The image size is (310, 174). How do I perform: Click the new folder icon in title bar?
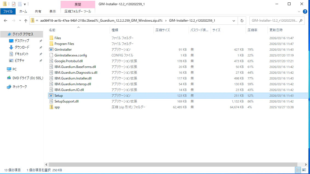(x=20, y=4)
